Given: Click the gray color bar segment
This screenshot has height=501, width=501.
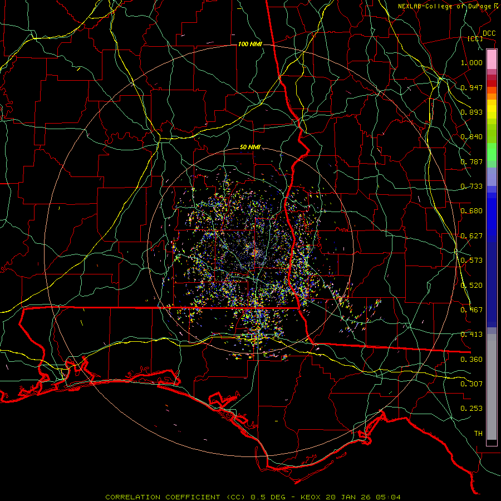Looking at the screenshot, I should [x=492, y=387].
